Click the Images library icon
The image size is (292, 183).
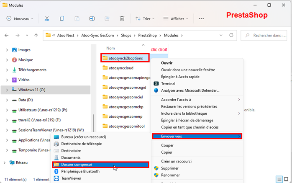click(x=14, y=50)
